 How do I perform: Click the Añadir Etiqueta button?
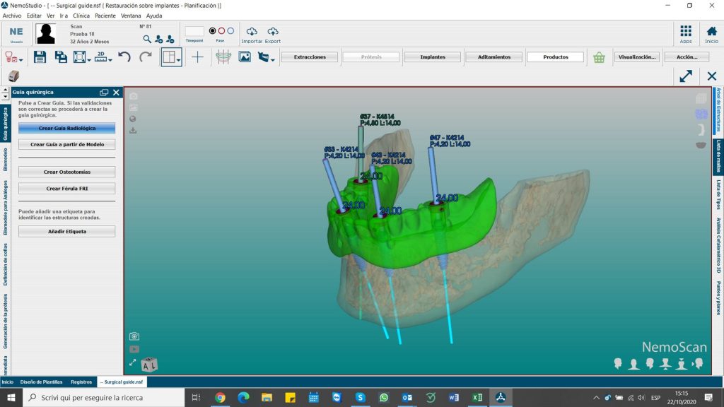click(67, 231)
